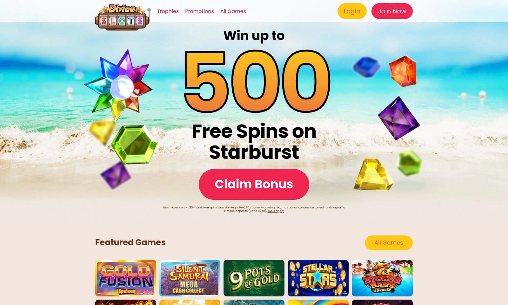Click the big 500 headline number

tap(257, 82)
